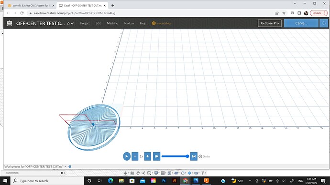Image resolution: width=330 pixels, height=185 pixels.
Task: Click the Get Easel Pro button
Action: [270, 23]
